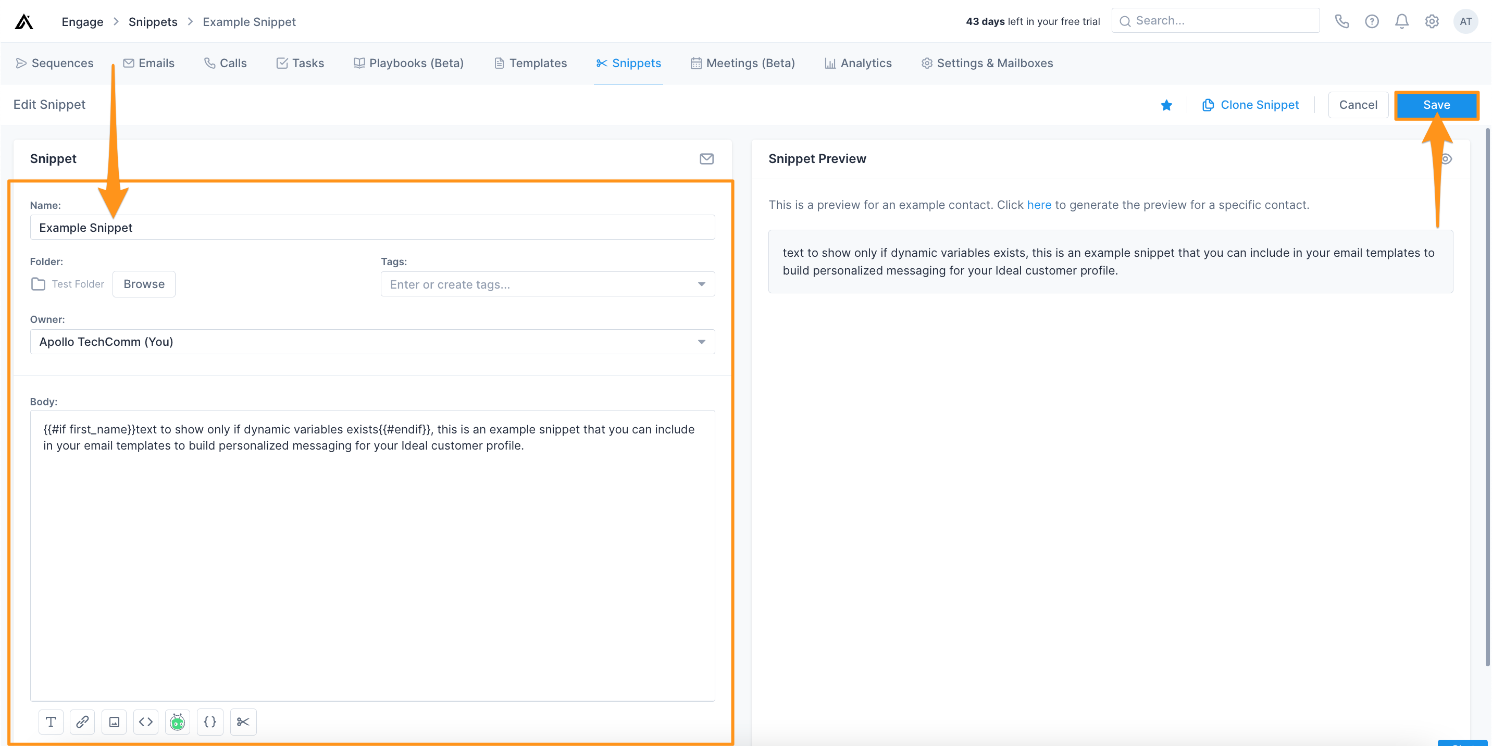This screenshot has width=1492, height=746.
Task: Insert an image using image icon
Action: [114, 722]
